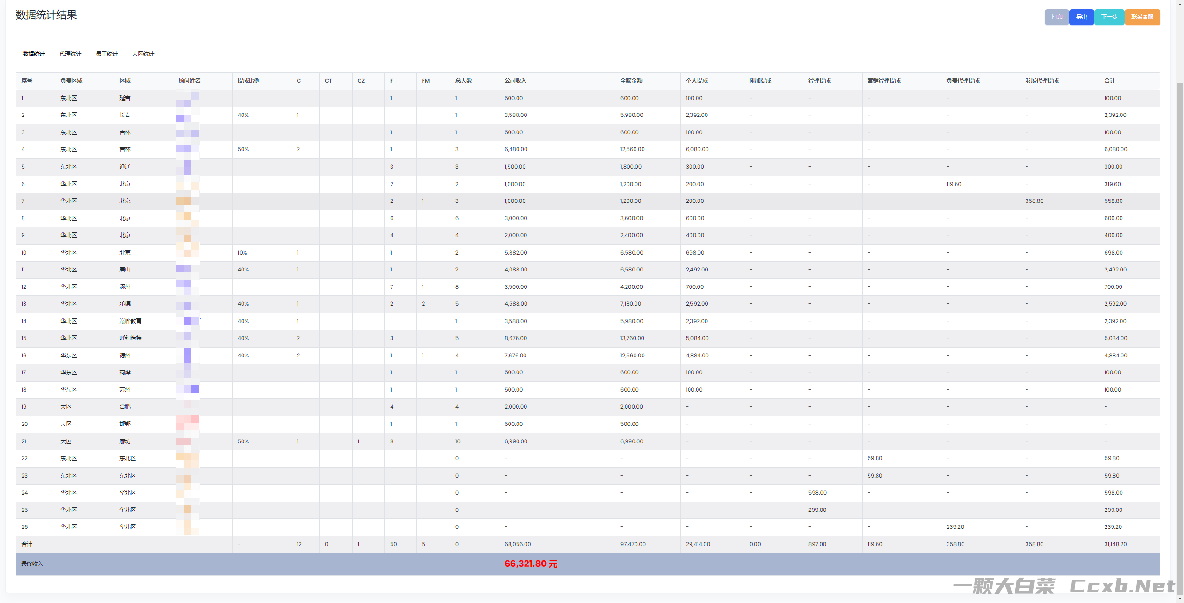1184x603 pixels.
Task: Click the 巅峰教育 region cell
Action: click(130, 321)
